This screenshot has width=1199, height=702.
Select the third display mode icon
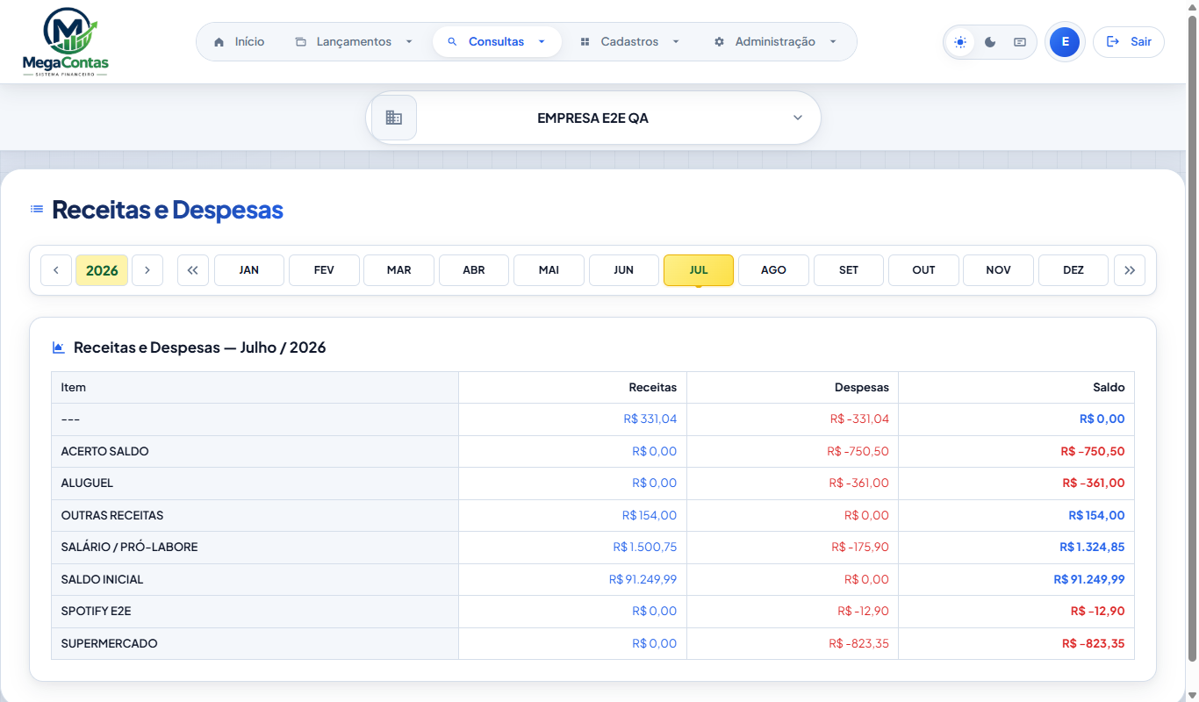[x=1019, y=42]
